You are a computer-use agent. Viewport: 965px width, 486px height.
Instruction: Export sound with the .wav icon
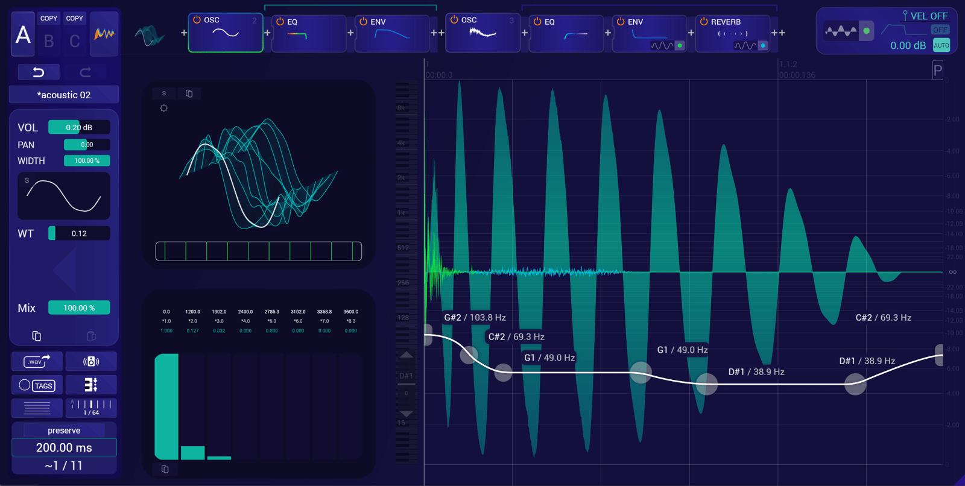37,361
